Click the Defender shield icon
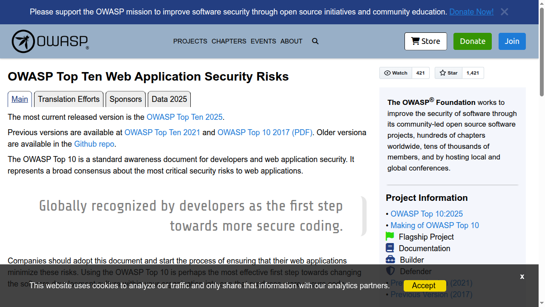 [390, 271]
